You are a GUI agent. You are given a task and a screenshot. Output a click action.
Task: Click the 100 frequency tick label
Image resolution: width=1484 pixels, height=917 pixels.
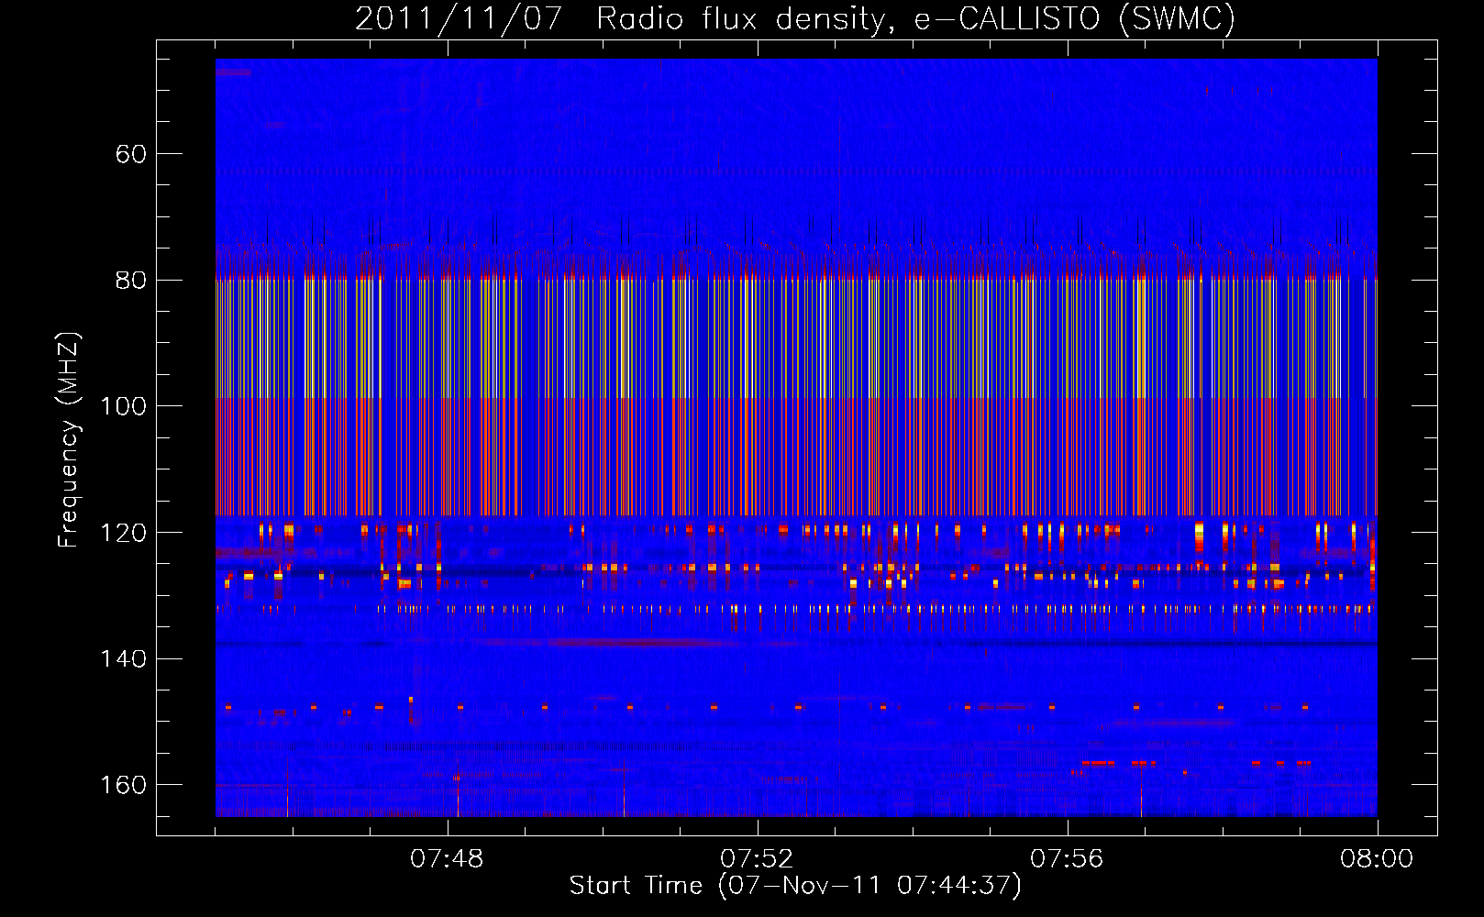coord(124,406)
